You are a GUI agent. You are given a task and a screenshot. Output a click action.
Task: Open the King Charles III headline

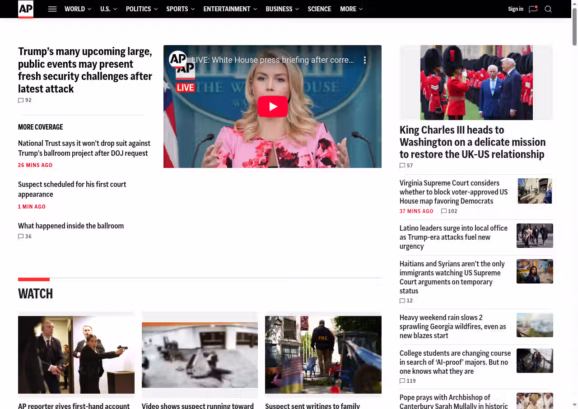pyautogui.click(x=472, y=142)
